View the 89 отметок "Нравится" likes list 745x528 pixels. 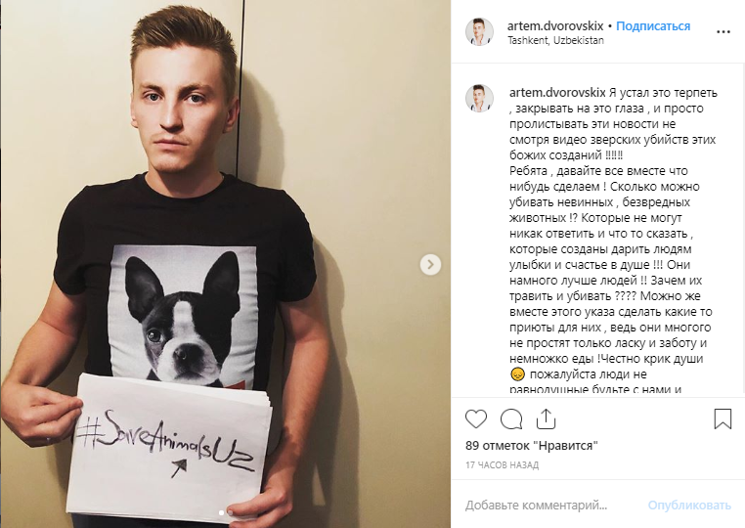click(x=532, y=446)
